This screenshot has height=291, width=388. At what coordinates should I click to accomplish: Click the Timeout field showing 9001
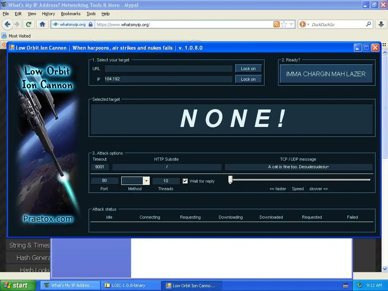100,167
